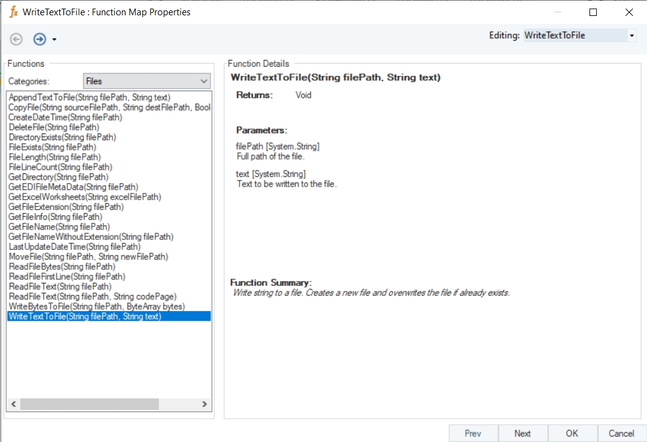
Task: Select FileExists(String filePath) function
Action: point(53,147)
